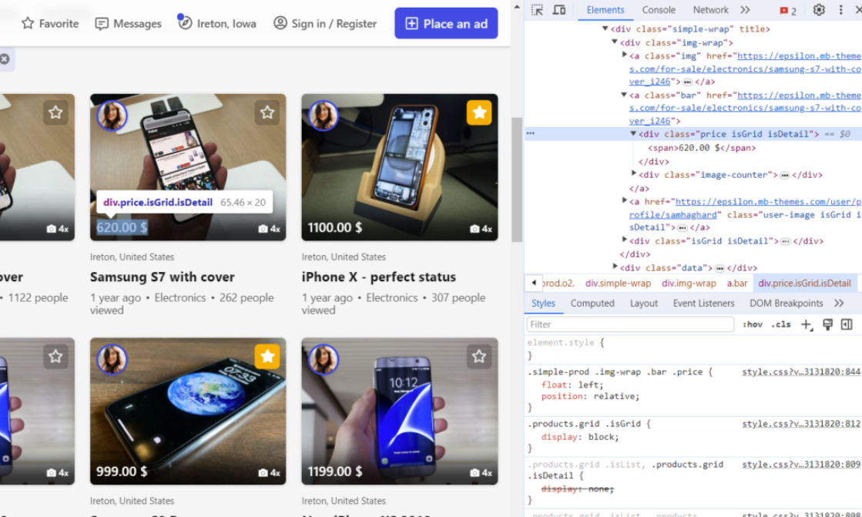Click Sign in / Register
Image resolution: width=862 pixels, height=517 pixels.
pyautogui.click(x=325, y=24)
